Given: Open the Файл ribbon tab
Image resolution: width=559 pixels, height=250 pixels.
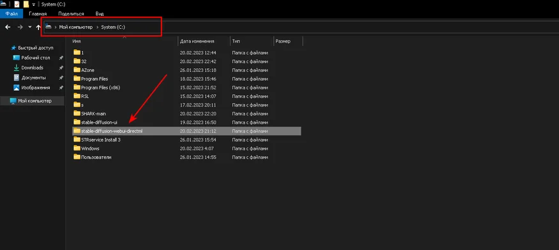Looking at the screenshot, I should coord(11,14).
